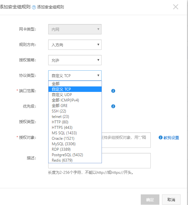
Task: Select 全部 GRE option
Action: [75, 106]
